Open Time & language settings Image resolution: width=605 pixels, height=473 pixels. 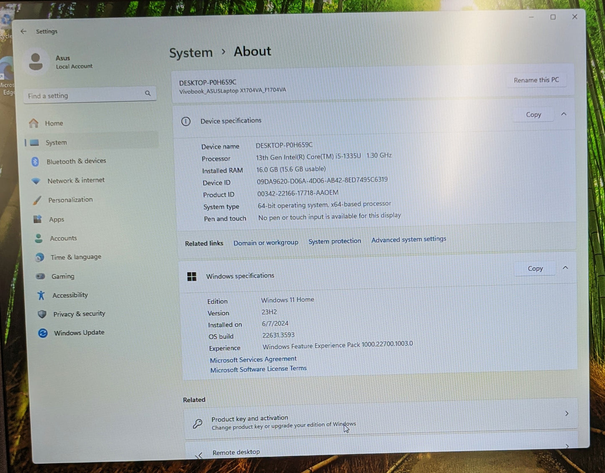click(x=76, y=257)
